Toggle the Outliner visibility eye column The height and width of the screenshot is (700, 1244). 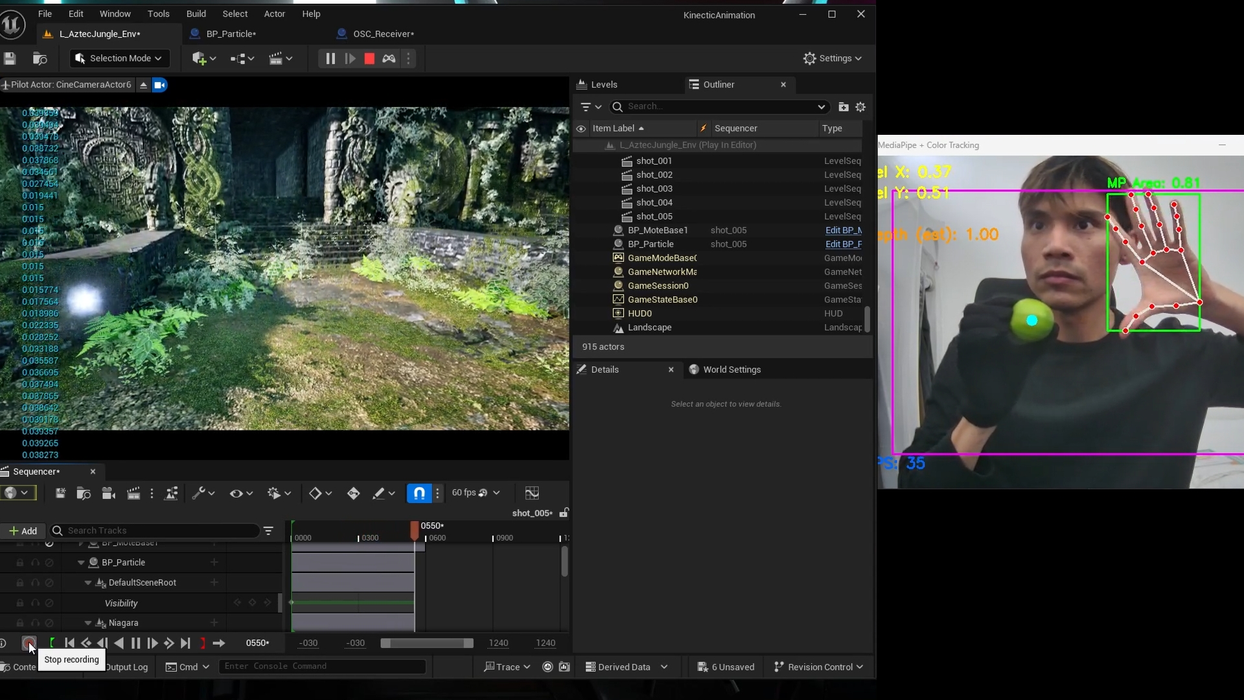click(581, 128)
